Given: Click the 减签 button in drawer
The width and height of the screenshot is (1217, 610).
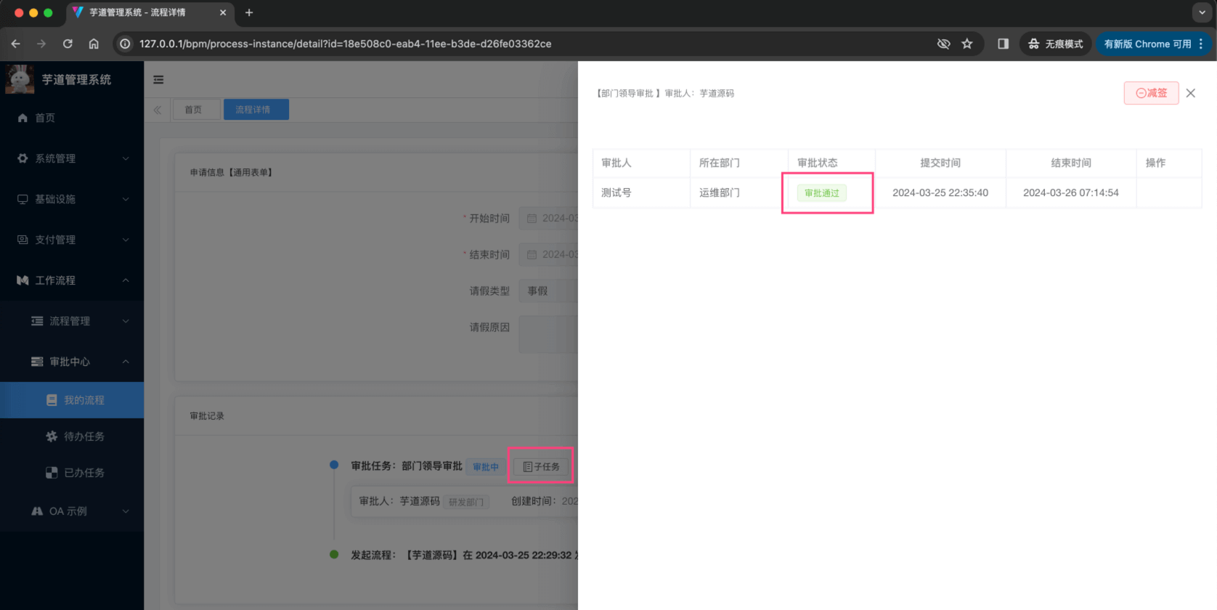Looking at the screenshot, I should pos(1151,93).
